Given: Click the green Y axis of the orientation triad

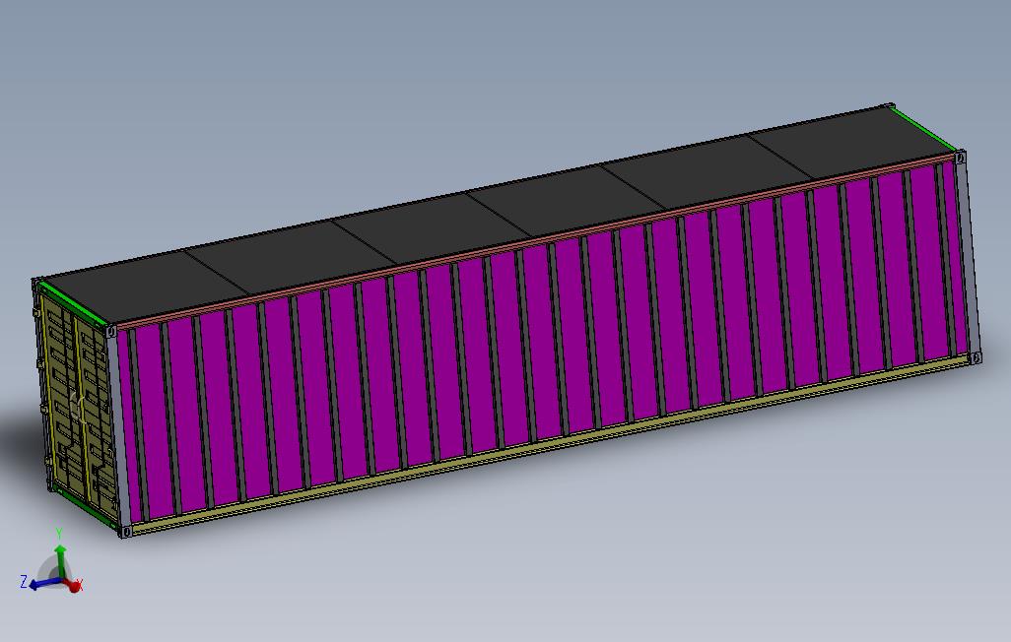Looking at the screenshot, I should pyautogui.click(x=60, y=560).
